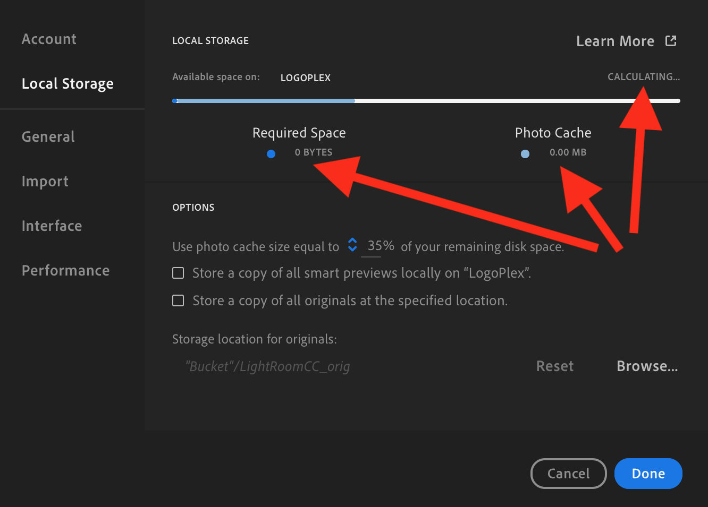Click Browse... to choose originals location

point(647,366)
